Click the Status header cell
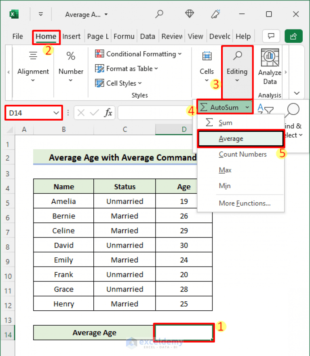The height and width of the screenshot is (356, 310). [125, 186]
